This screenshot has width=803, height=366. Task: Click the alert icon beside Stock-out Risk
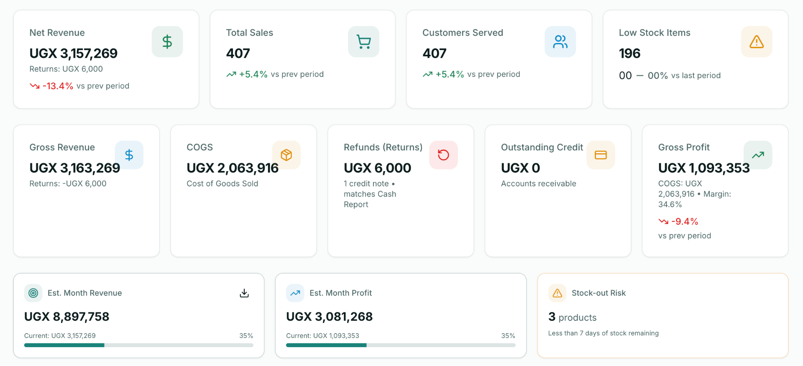coord(557,293)
